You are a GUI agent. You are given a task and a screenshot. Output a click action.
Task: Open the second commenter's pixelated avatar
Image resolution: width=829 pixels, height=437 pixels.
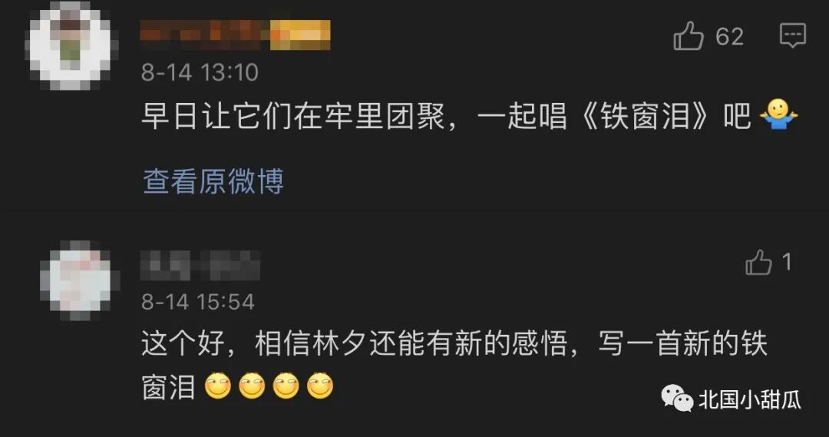[x=80, y=280]
